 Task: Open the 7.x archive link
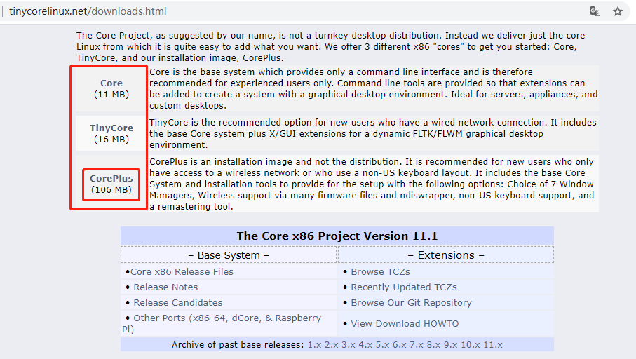[416, 345]
